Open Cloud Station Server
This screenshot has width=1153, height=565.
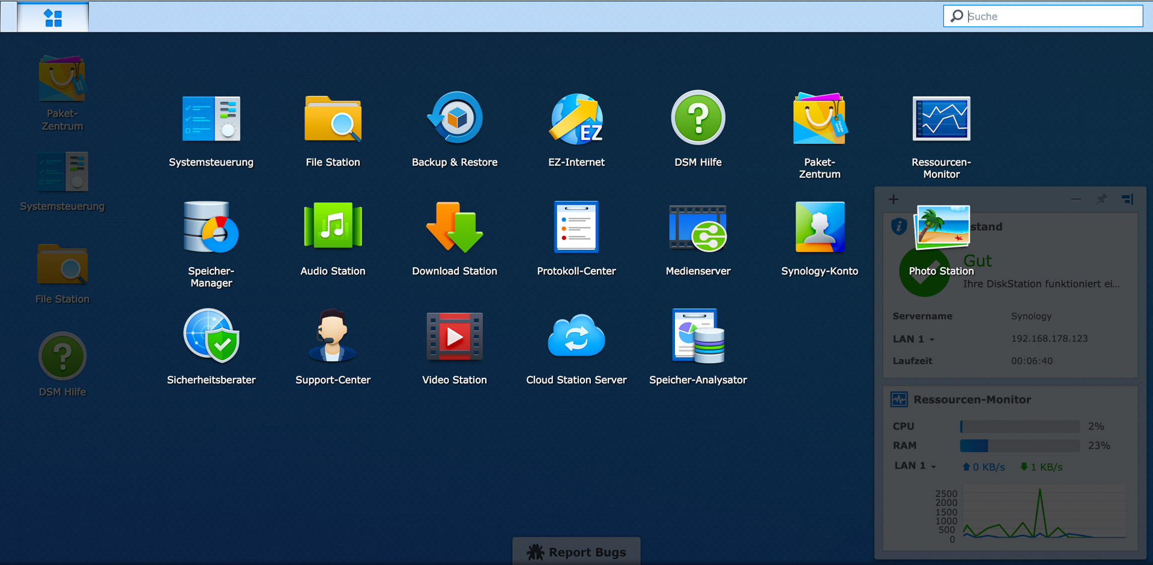[x=576, y=336]
